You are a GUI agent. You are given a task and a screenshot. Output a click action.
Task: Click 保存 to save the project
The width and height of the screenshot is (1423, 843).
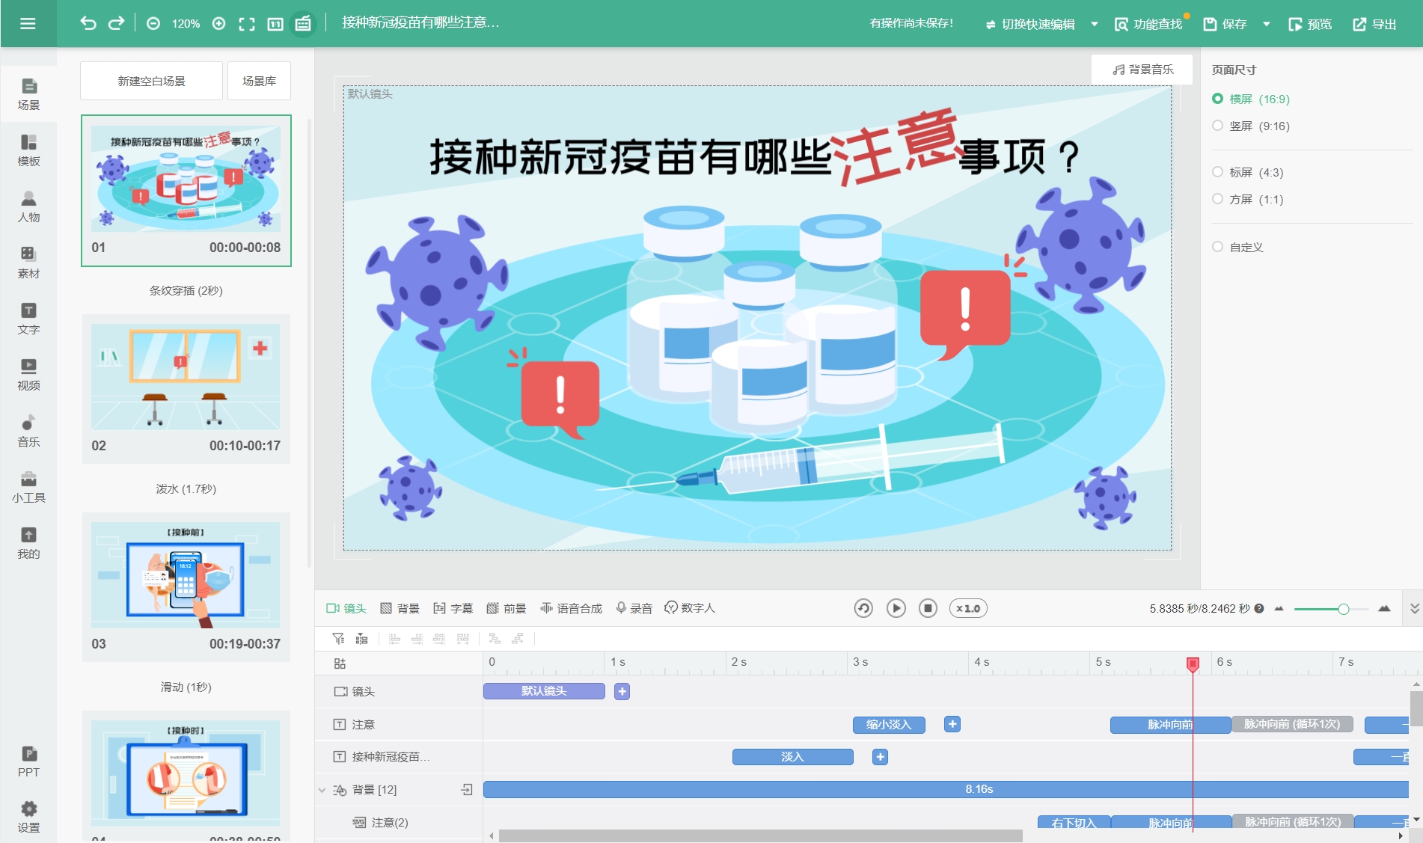pos(1225,24)
